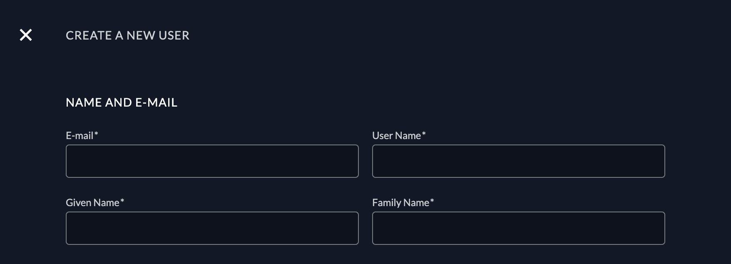Activate the text box below Given Name

[212, 228]
